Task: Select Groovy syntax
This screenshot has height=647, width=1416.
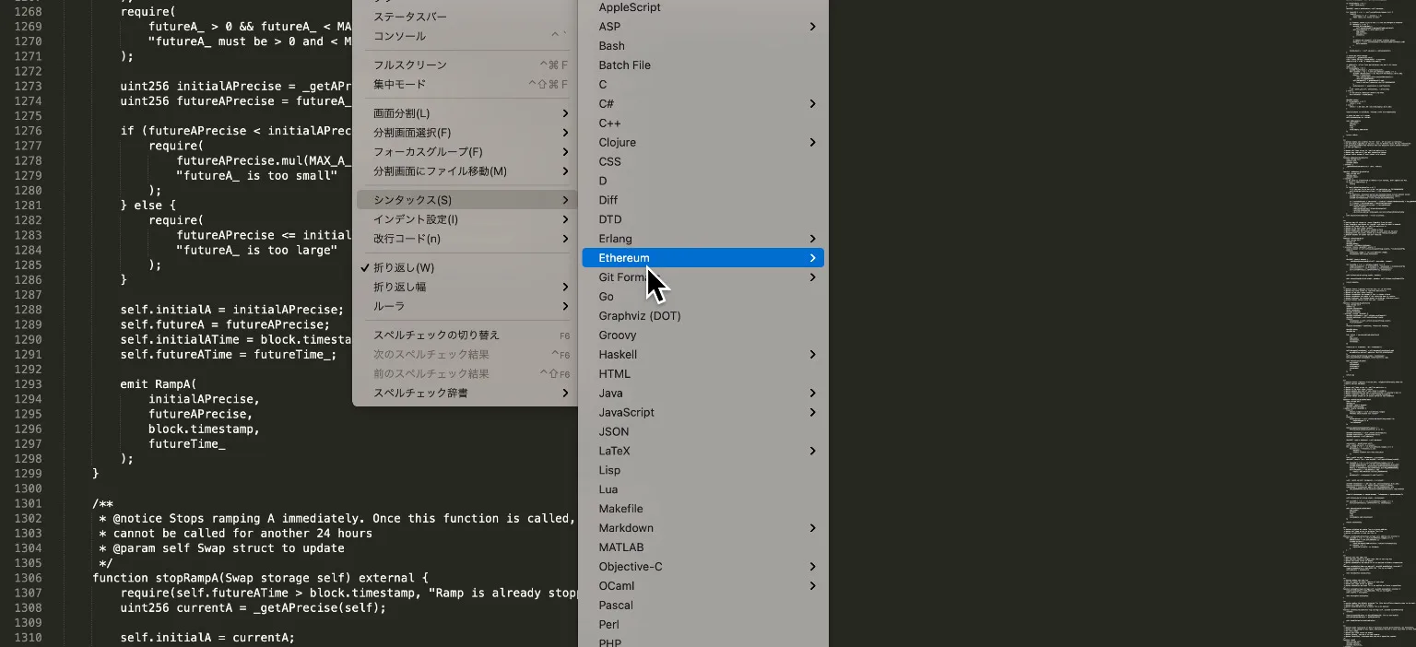Action: tap(703, 335)
